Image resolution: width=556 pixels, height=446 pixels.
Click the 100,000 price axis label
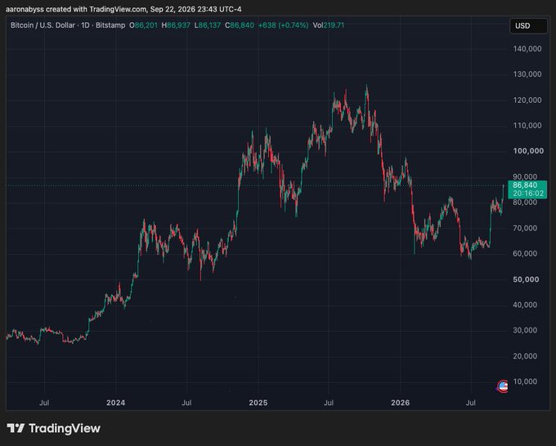point(528,151)
